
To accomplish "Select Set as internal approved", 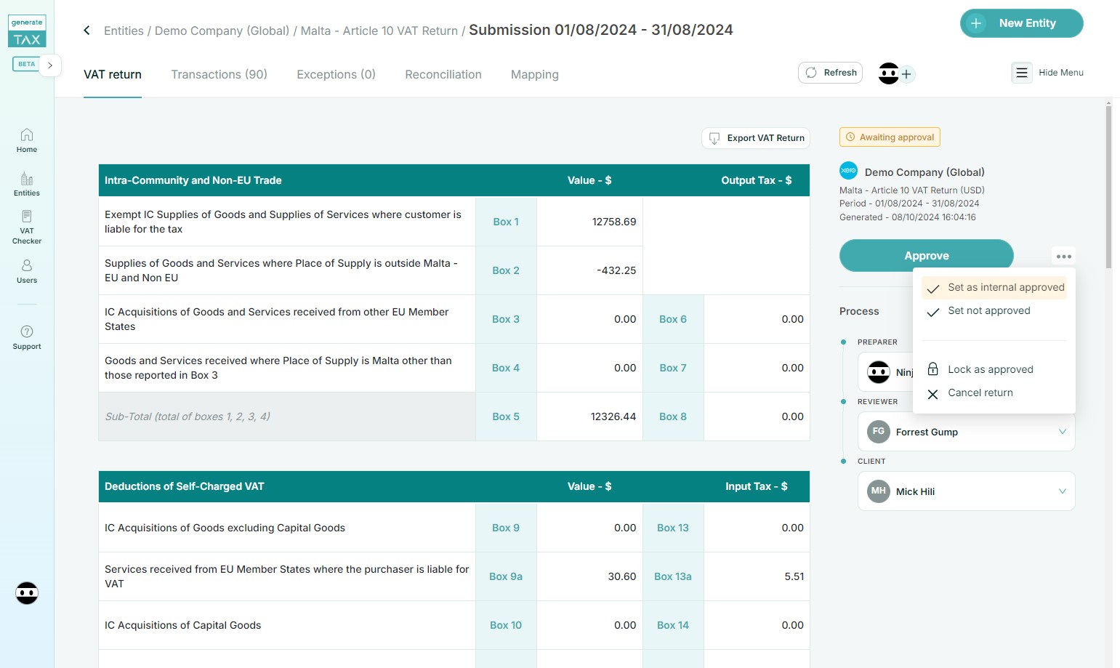I will tap(1005, 288).
